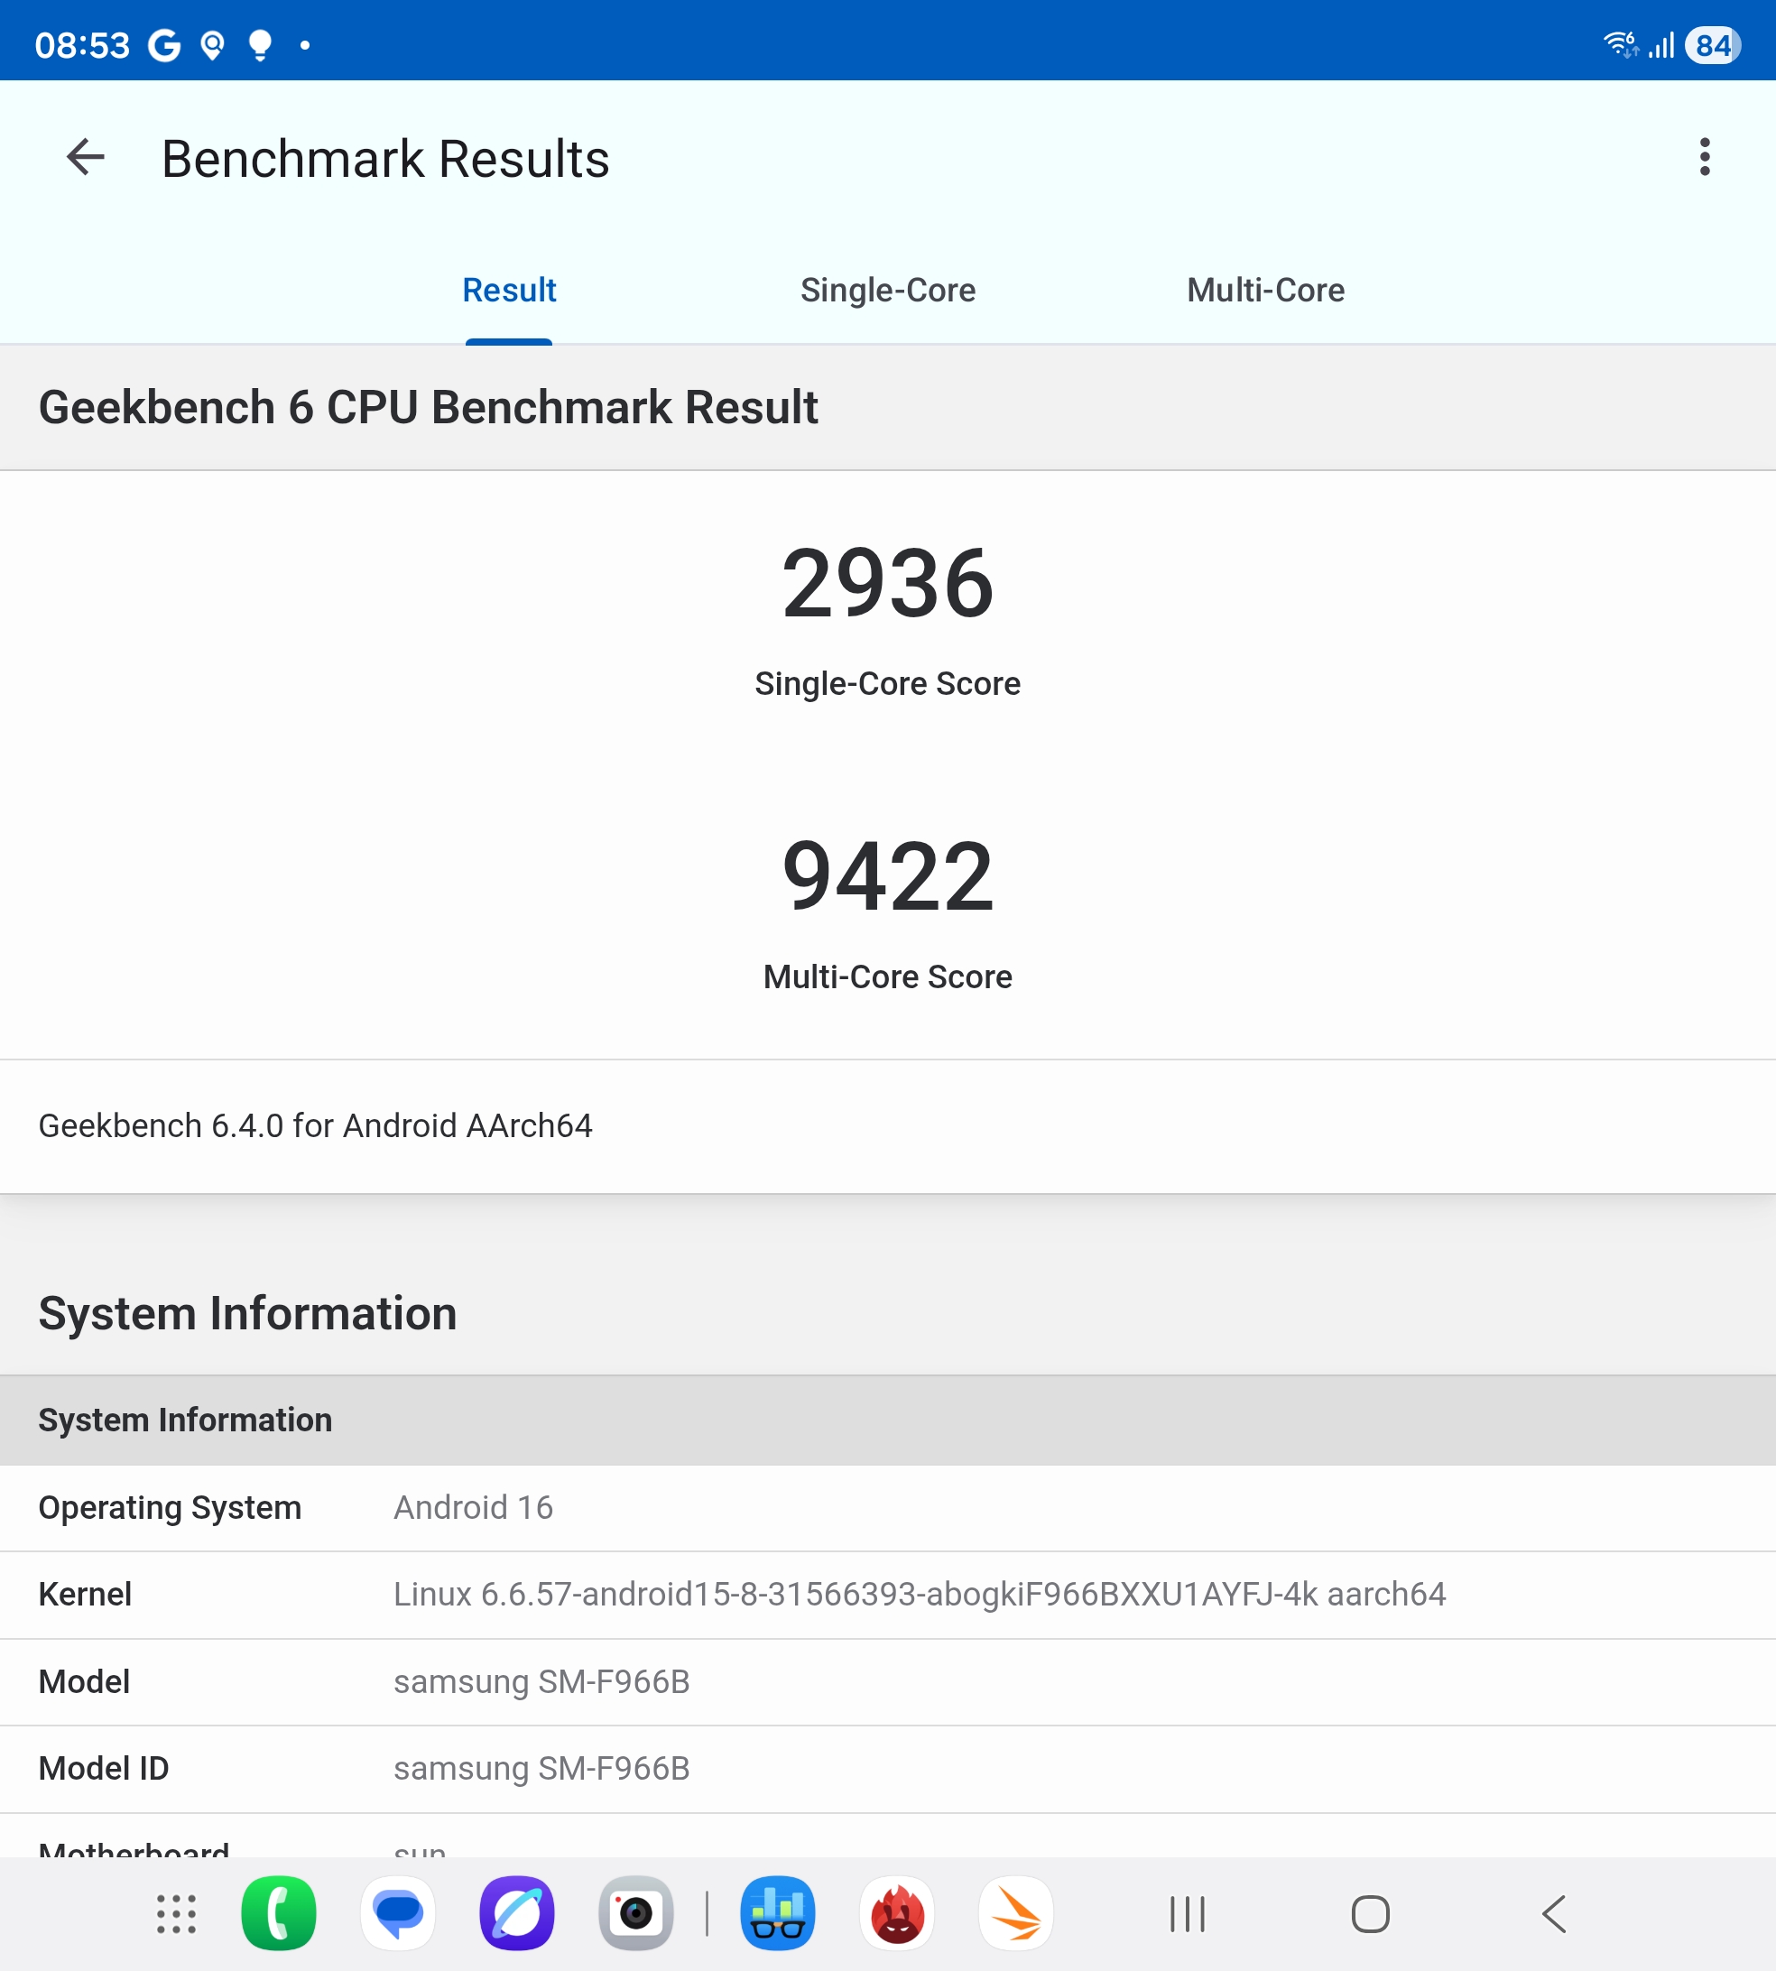
Task: Open the Messages app in taskbar
Action: tap(397, 1913)
